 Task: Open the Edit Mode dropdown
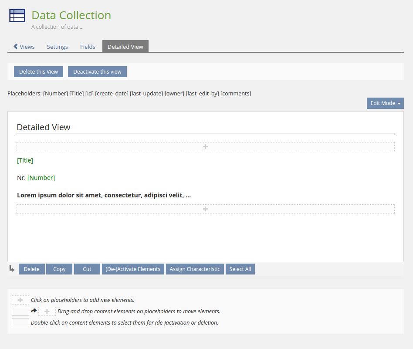tap(385, 103)
